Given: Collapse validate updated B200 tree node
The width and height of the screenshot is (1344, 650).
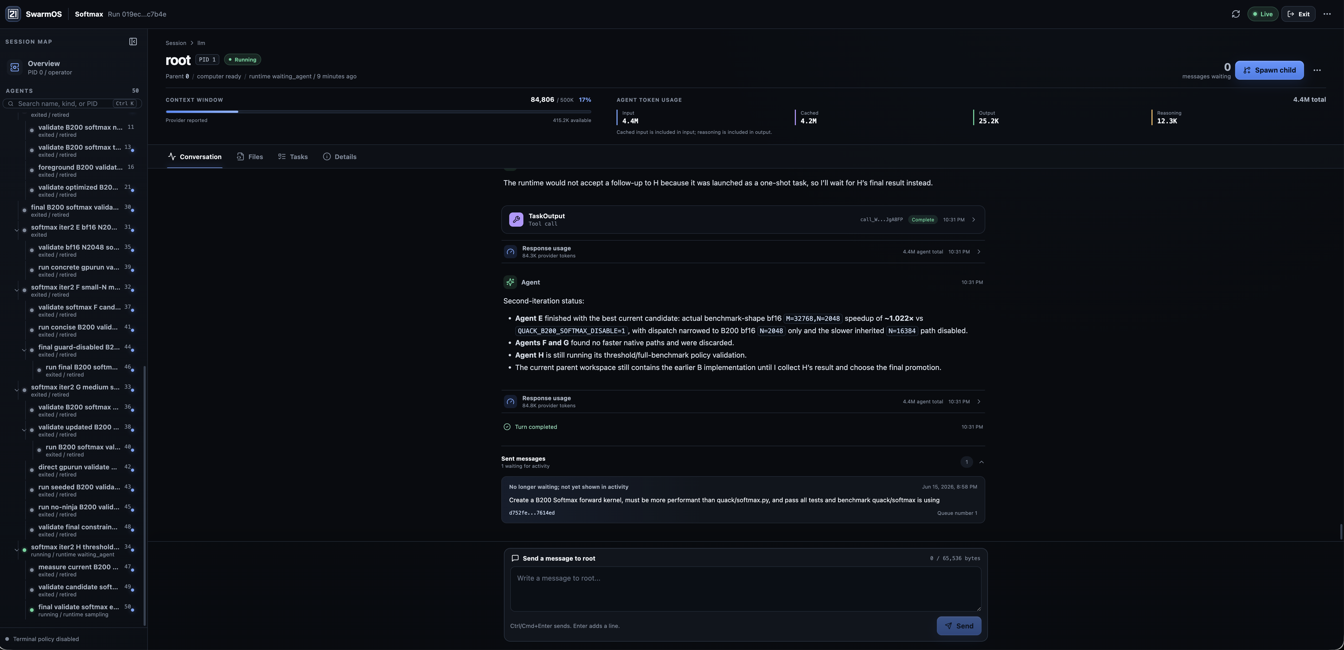Looking at the screenshot, I should [x=23, y=430].
